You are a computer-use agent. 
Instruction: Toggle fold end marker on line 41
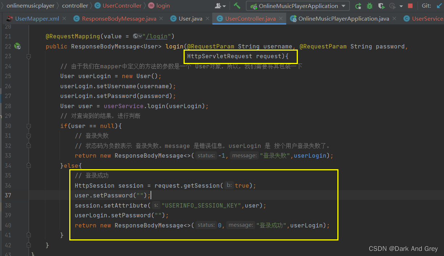29,235
